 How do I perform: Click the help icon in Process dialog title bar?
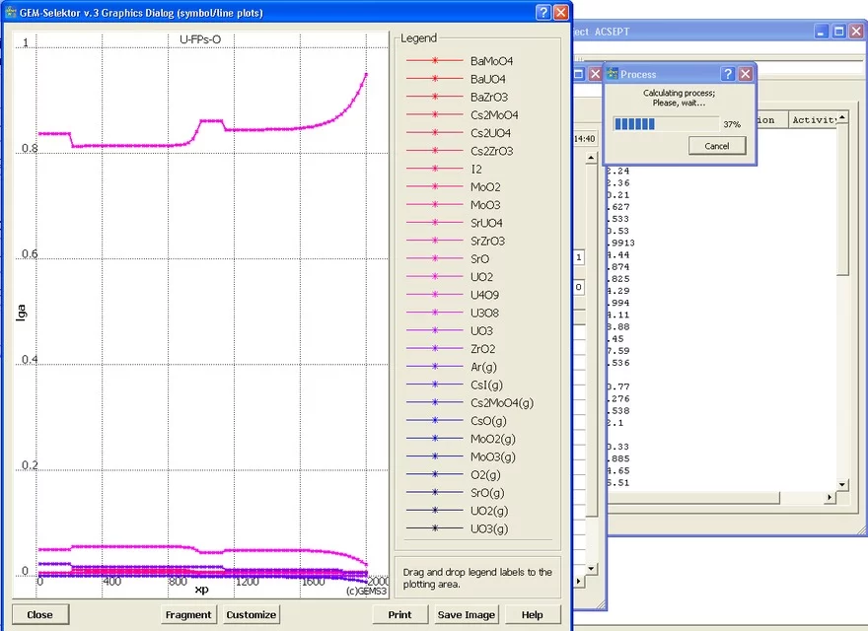pyautogui.click(x=728, y=74)
